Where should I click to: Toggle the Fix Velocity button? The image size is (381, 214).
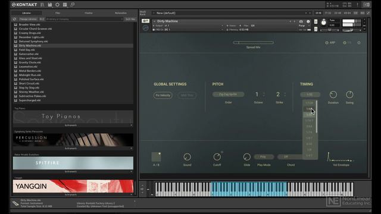tap(163, 95)
